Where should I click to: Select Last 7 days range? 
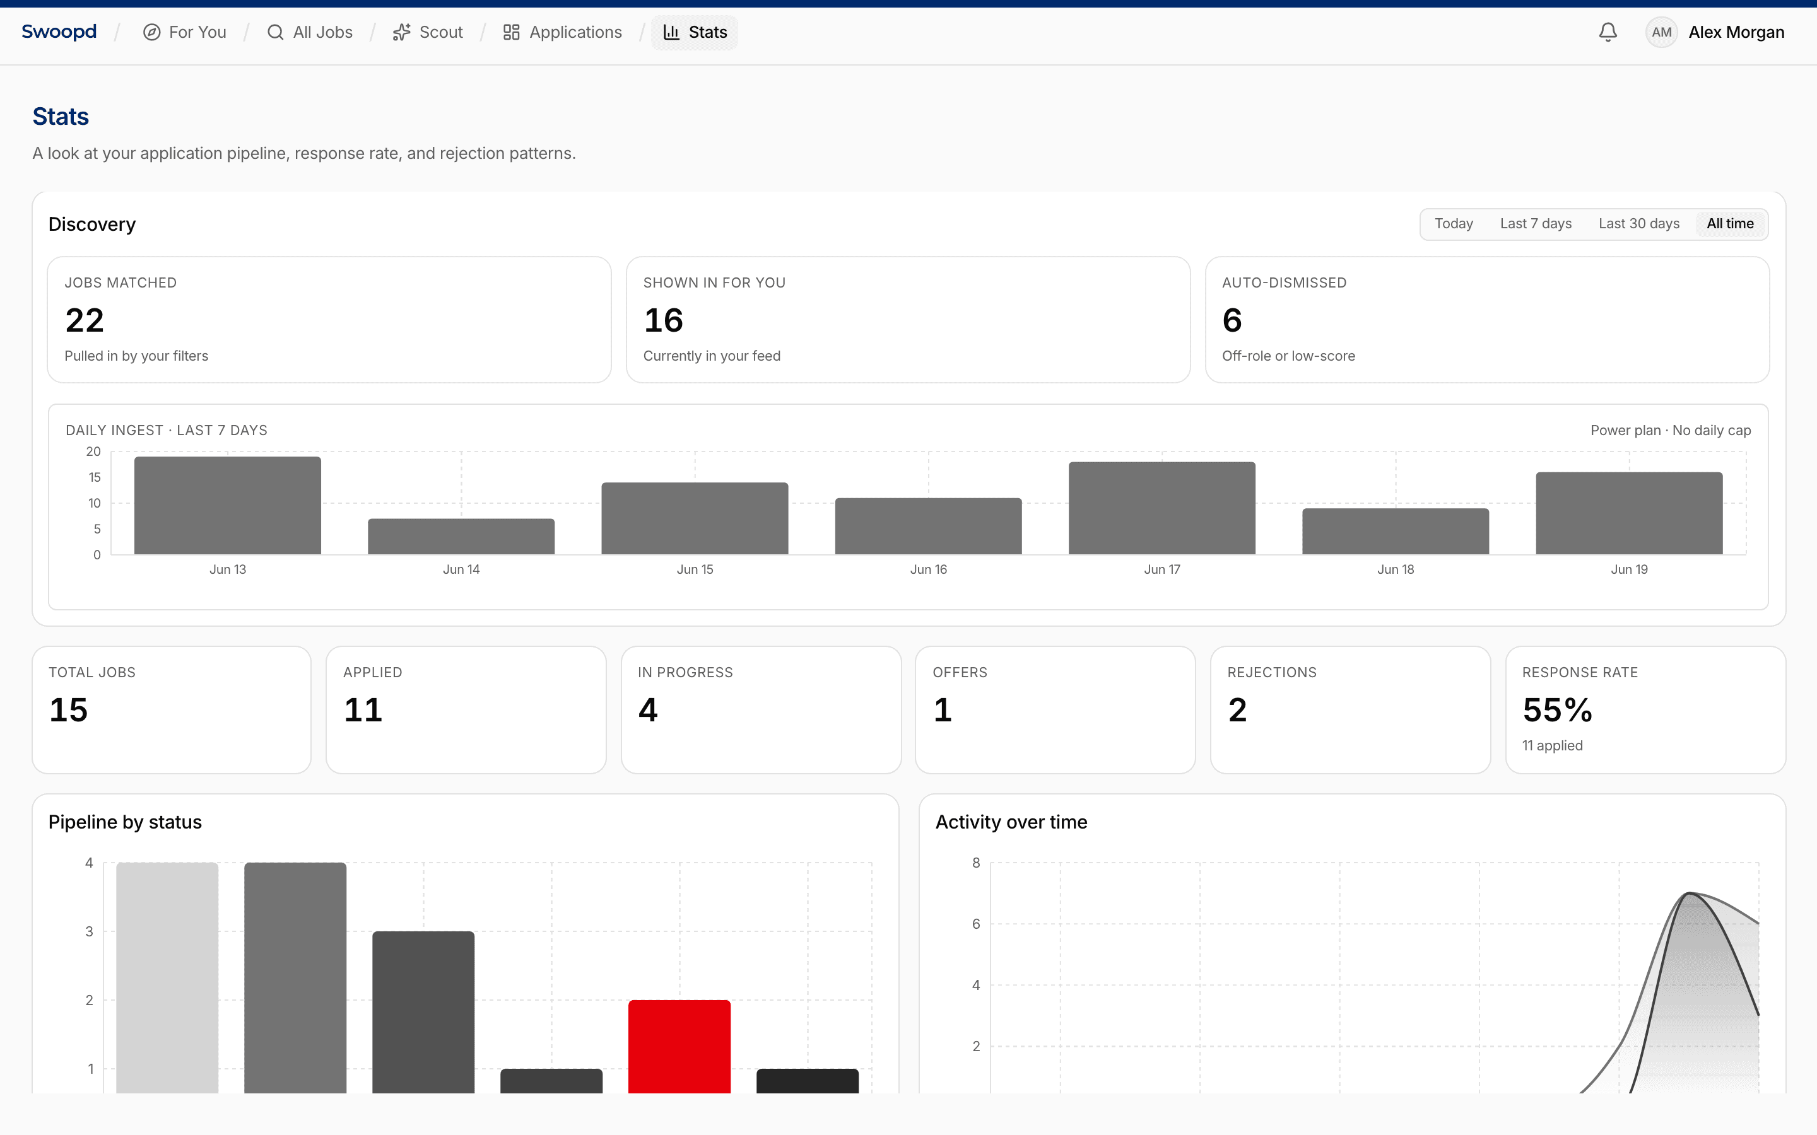tap(1536, 224)
